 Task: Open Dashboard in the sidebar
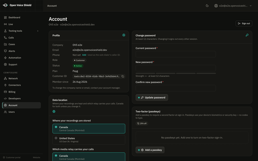coord(21,17)
